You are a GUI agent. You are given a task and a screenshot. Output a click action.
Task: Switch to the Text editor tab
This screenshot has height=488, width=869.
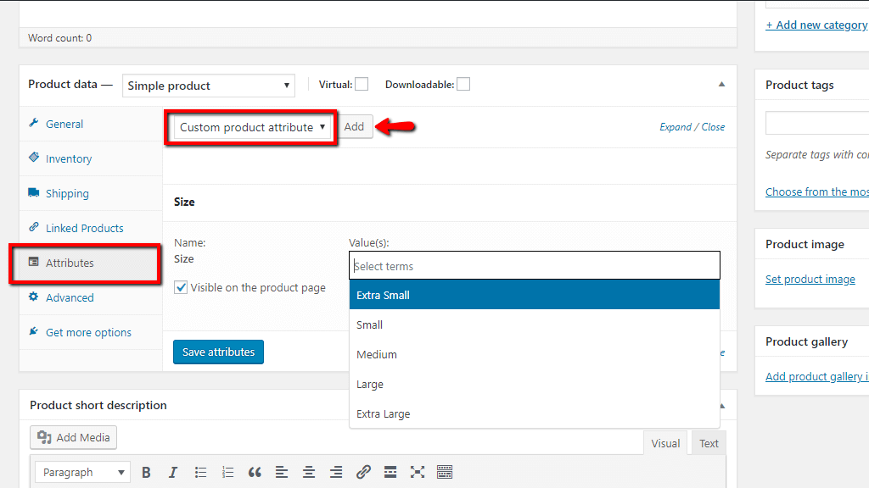[x=709, y=443]
